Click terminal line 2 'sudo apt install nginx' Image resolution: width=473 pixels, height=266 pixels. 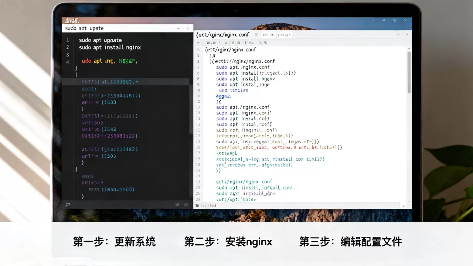pos(110,47)
